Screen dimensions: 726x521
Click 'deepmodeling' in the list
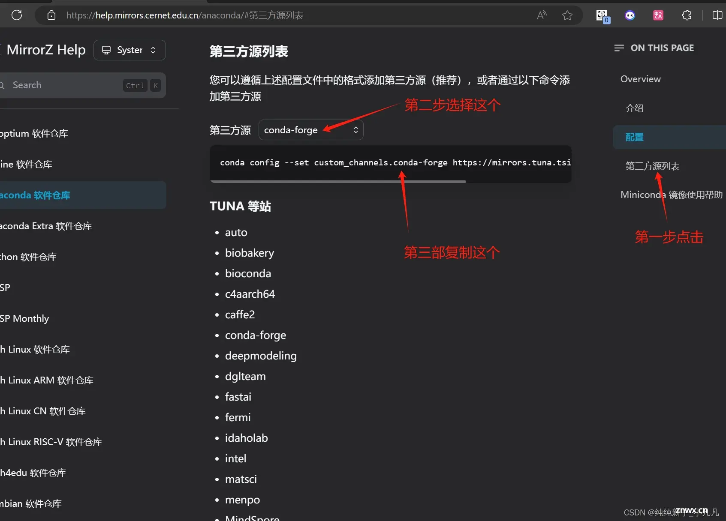click(x=261, y=356)
